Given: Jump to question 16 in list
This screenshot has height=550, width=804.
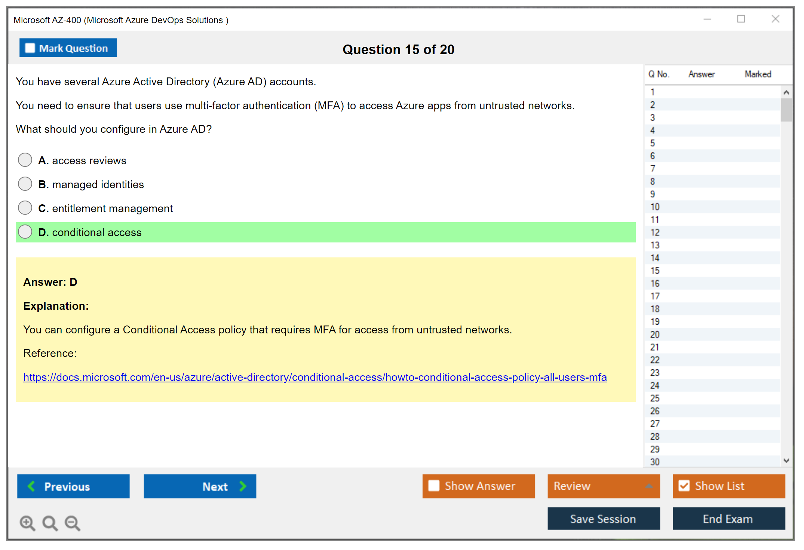Looking at the screenshot, I should point(655,283).
